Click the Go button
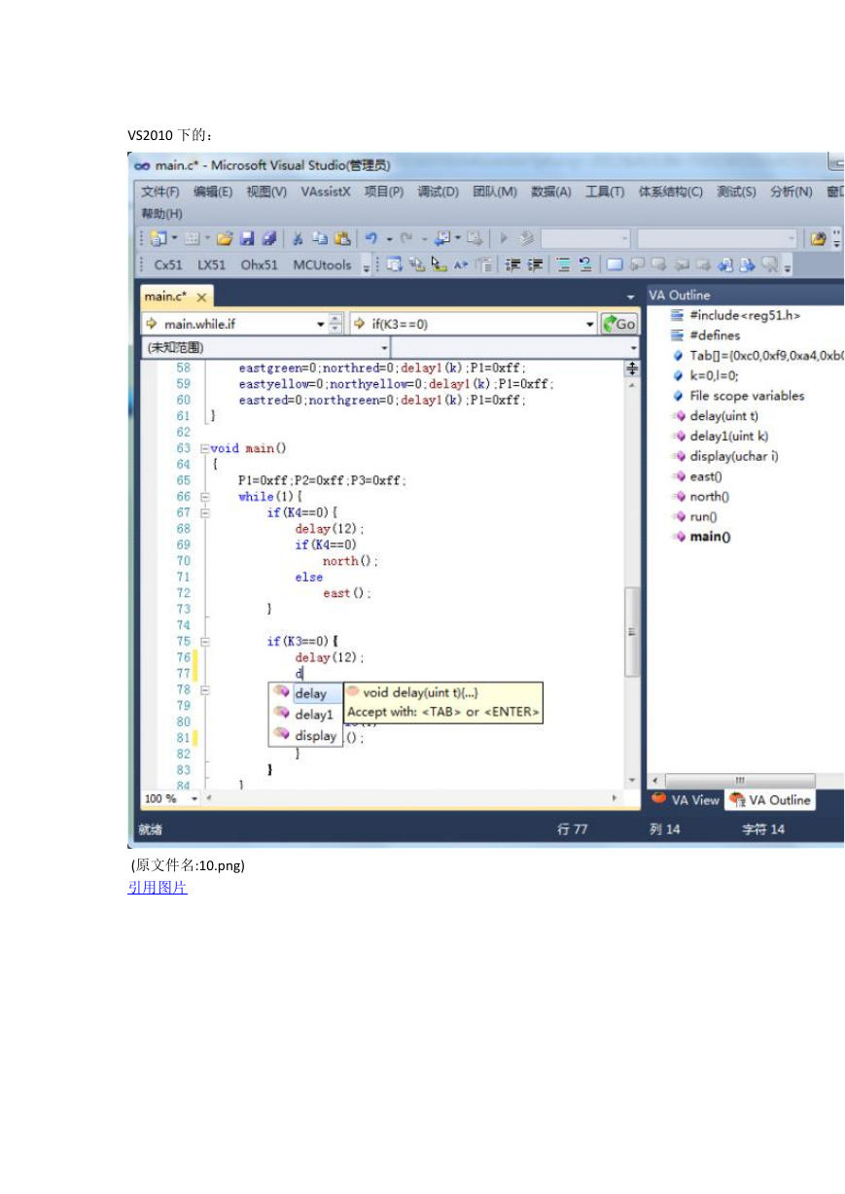845x1194 pixels. pyautogui.click(x=618, y=324)
